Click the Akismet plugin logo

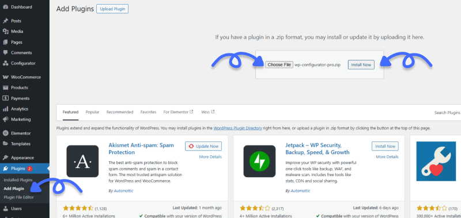click(82, 161)
